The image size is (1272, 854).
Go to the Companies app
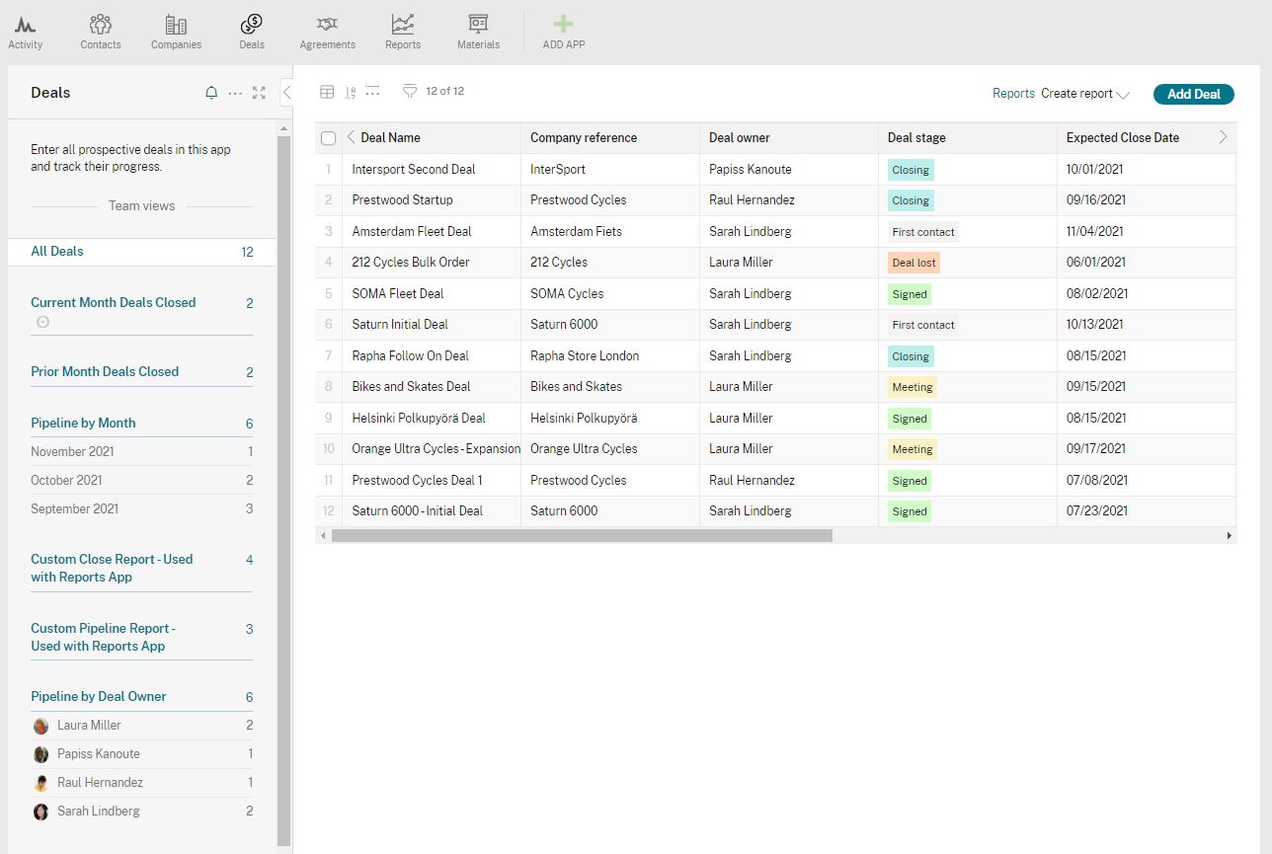176,32
